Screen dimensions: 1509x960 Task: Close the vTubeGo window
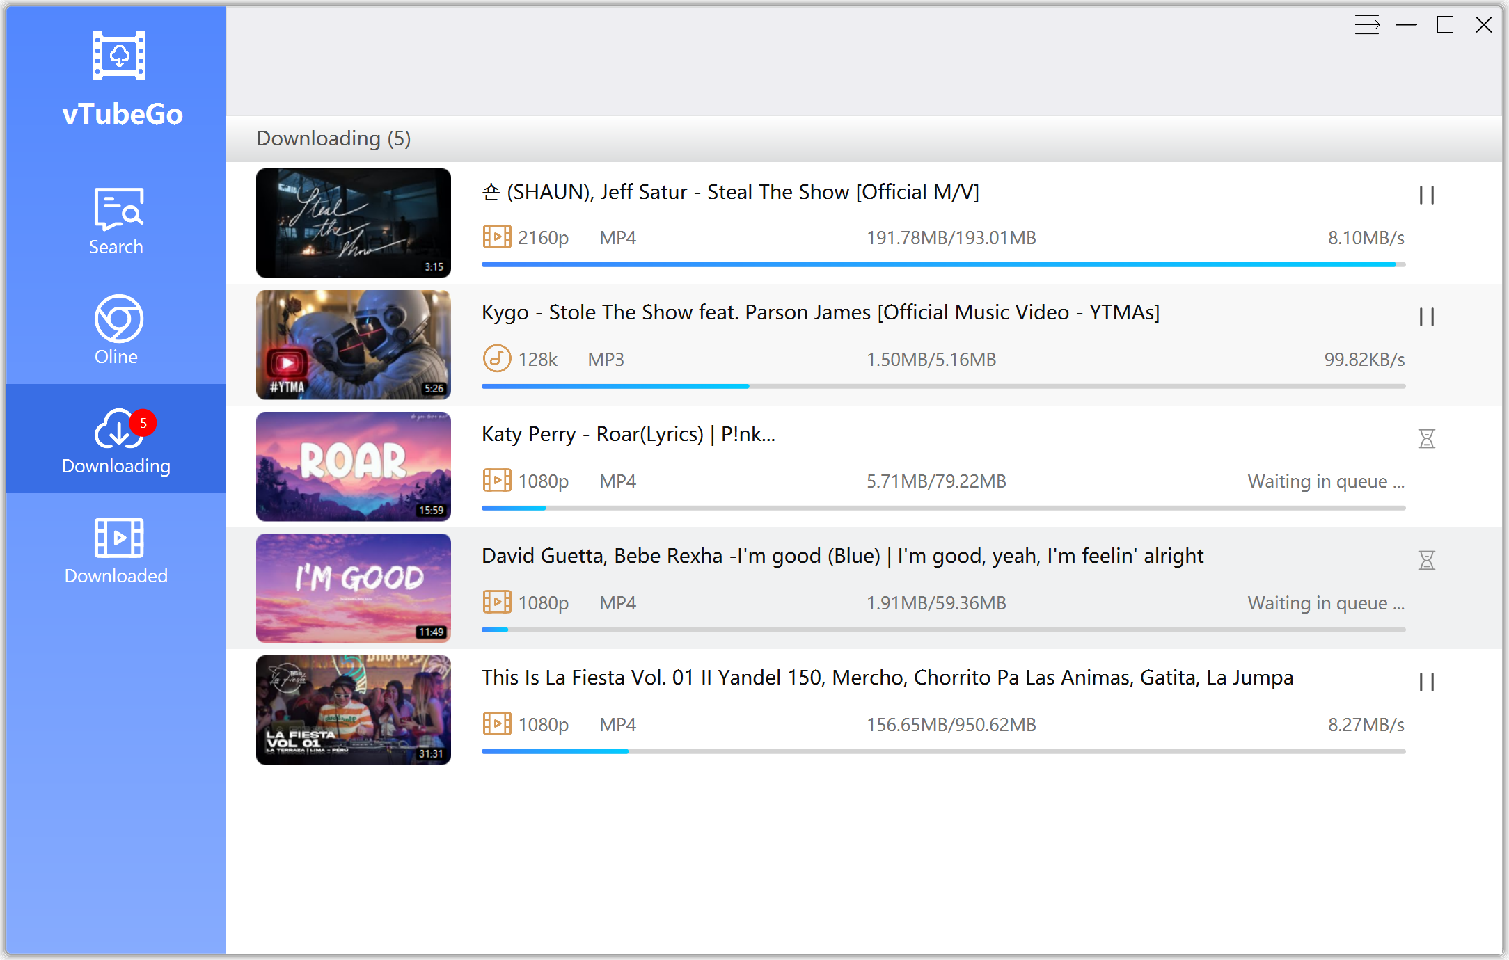pos(1484,25)
